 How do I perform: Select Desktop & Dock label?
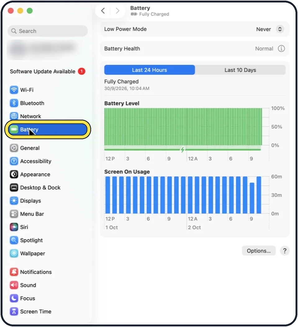pyautogui.click(x=40, y=187)
